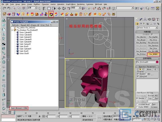The height and width of the screenshot is (122, 162).
Task: Toggle Spinner Snap icon
Action: [109, 8]
